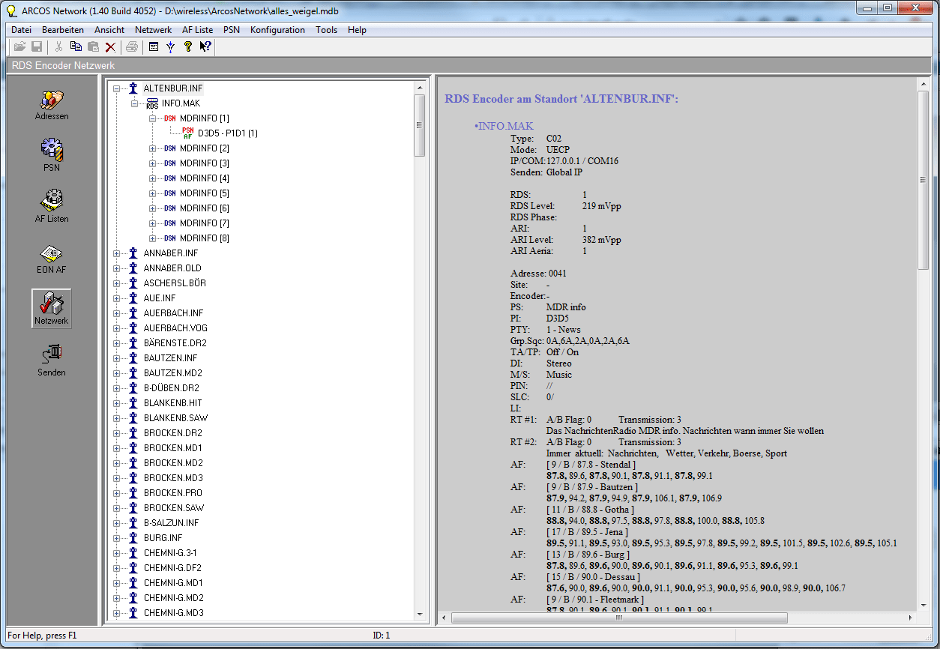
Task: Activate the context-help arrow toolbar icon
Action: click(205, 46)
